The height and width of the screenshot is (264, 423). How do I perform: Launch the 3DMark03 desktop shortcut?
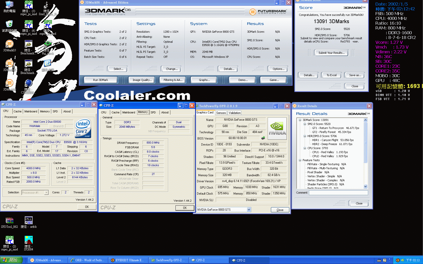(x=9, y=46)
